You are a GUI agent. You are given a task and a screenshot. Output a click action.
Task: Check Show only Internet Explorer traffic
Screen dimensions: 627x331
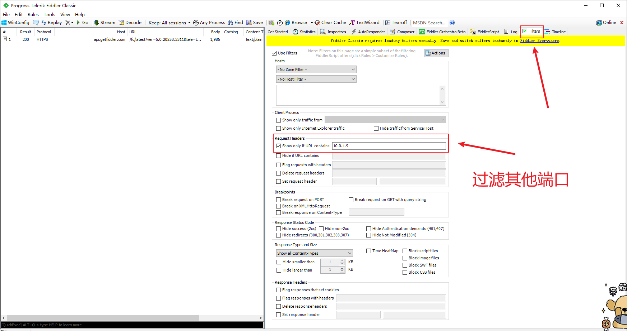tap(278, 128)
